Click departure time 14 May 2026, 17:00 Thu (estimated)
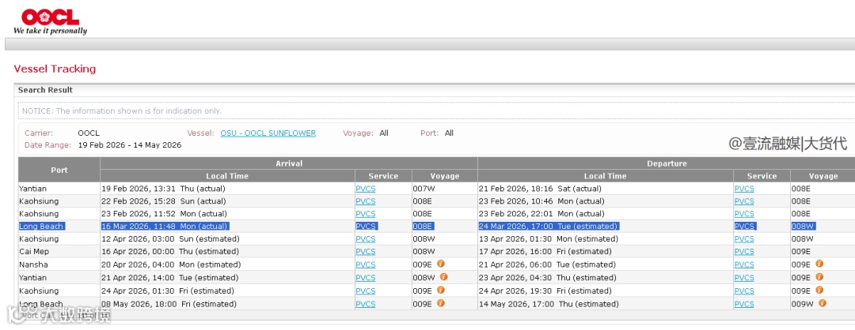 point(548,304)
